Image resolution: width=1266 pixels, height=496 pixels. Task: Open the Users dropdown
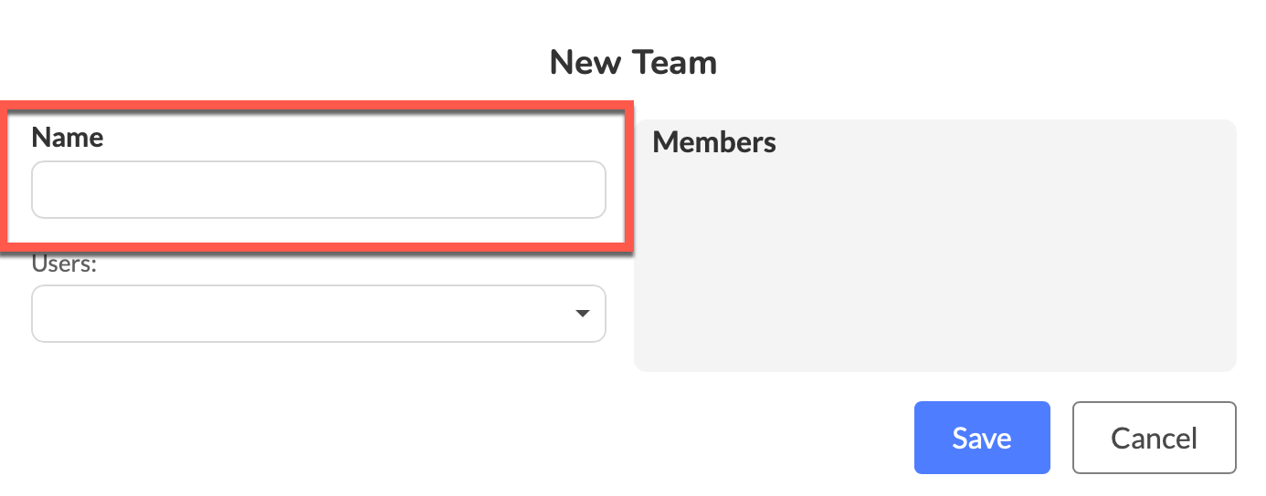coord(318,314)
